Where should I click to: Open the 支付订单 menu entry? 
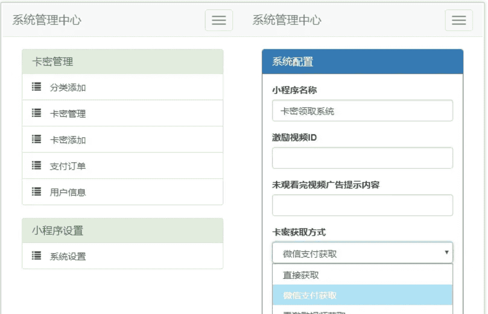(x=67, y=166)
